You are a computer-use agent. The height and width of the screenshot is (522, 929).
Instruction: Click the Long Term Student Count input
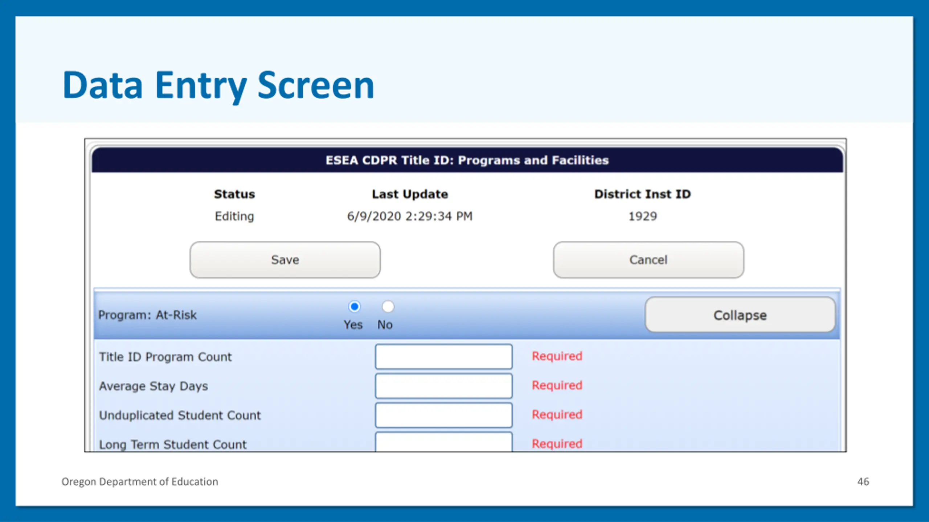click(443, 442)
